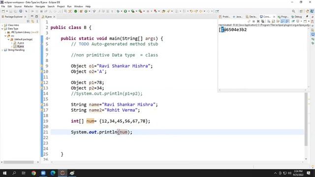The height and width of the screenshot is (177, 315).
Task: Open the Project menu
Action: 61,6
